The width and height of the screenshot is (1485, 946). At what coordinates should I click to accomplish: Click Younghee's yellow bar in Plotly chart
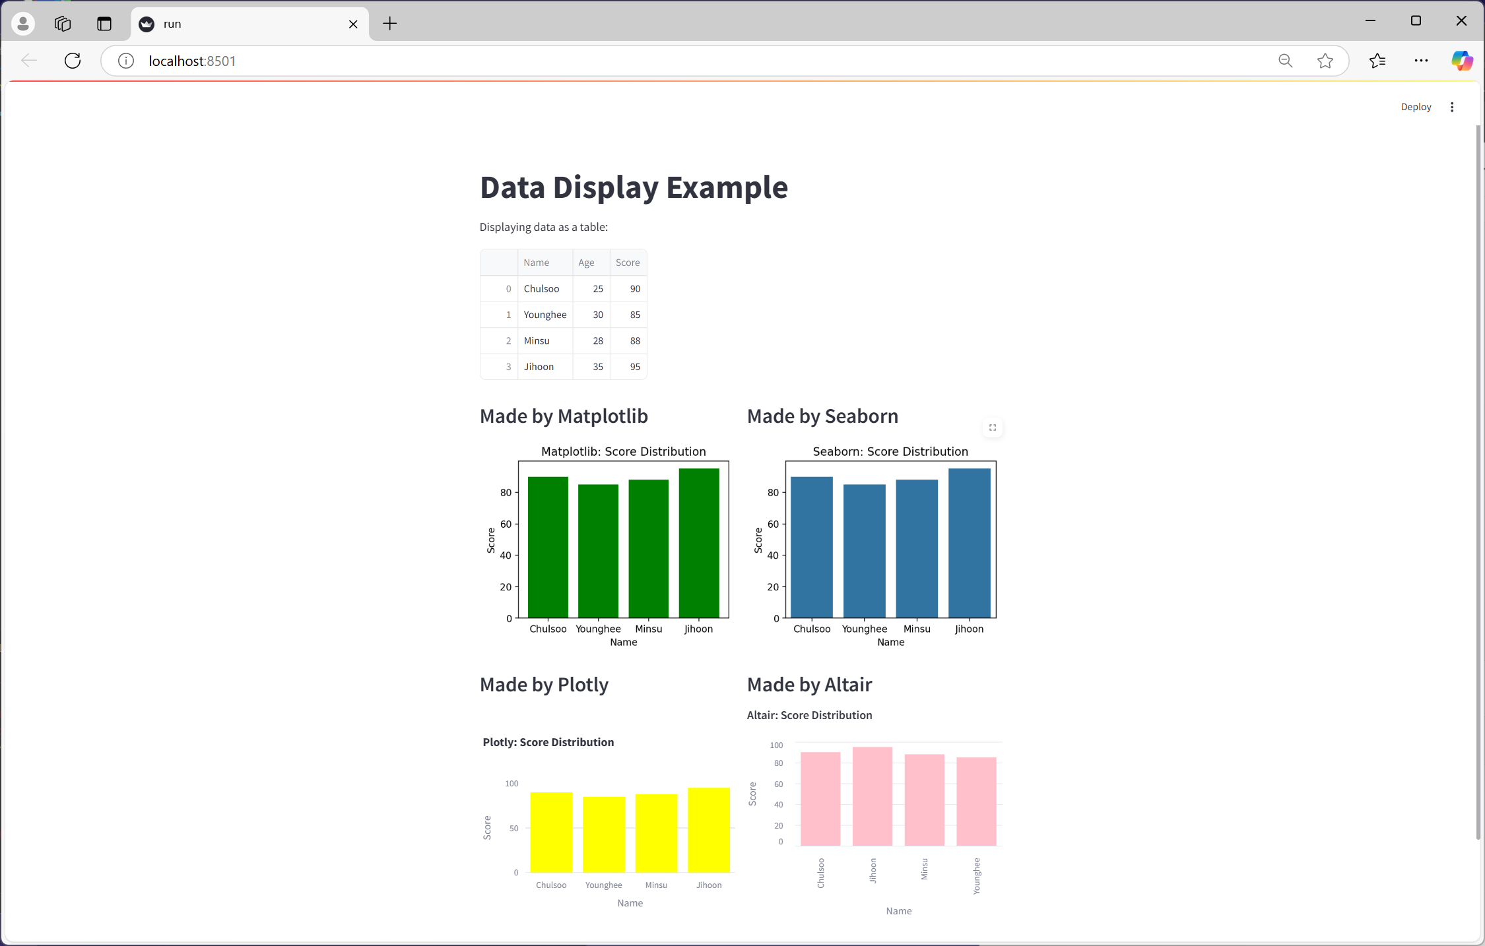[x=604, y=835]
